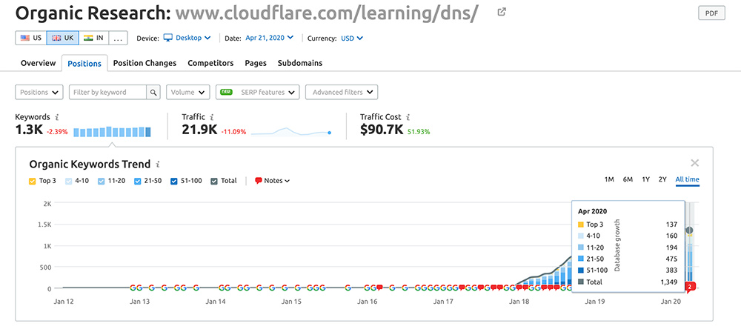Click the Keywords mini bar chart
The height and width of the screenshot is (332, 741).
(112, 132)
